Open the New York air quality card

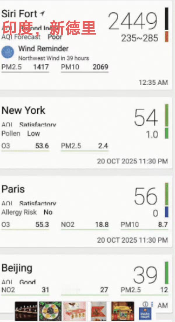(x=86, y=133)
